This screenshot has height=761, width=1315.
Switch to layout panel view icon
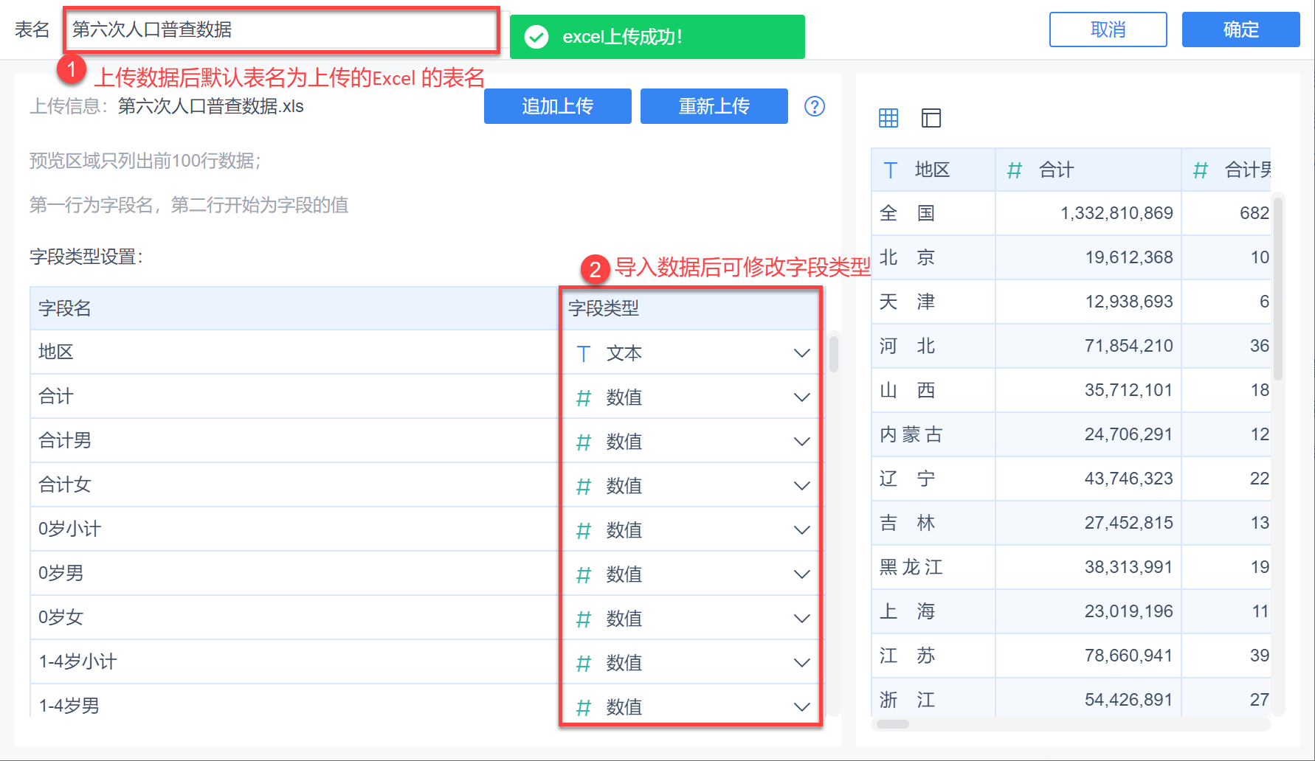click(931, 118)
